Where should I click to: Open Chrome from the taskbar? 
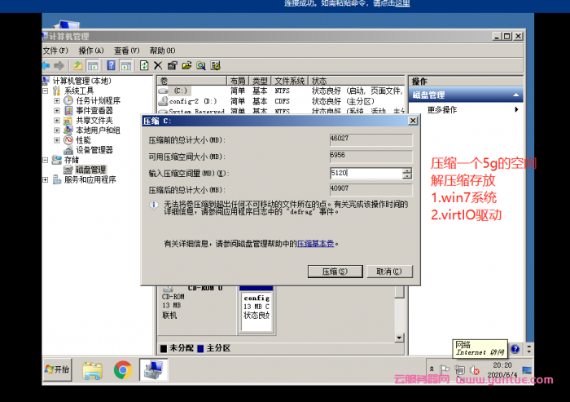pyautogui.click(x=123, y=370)
